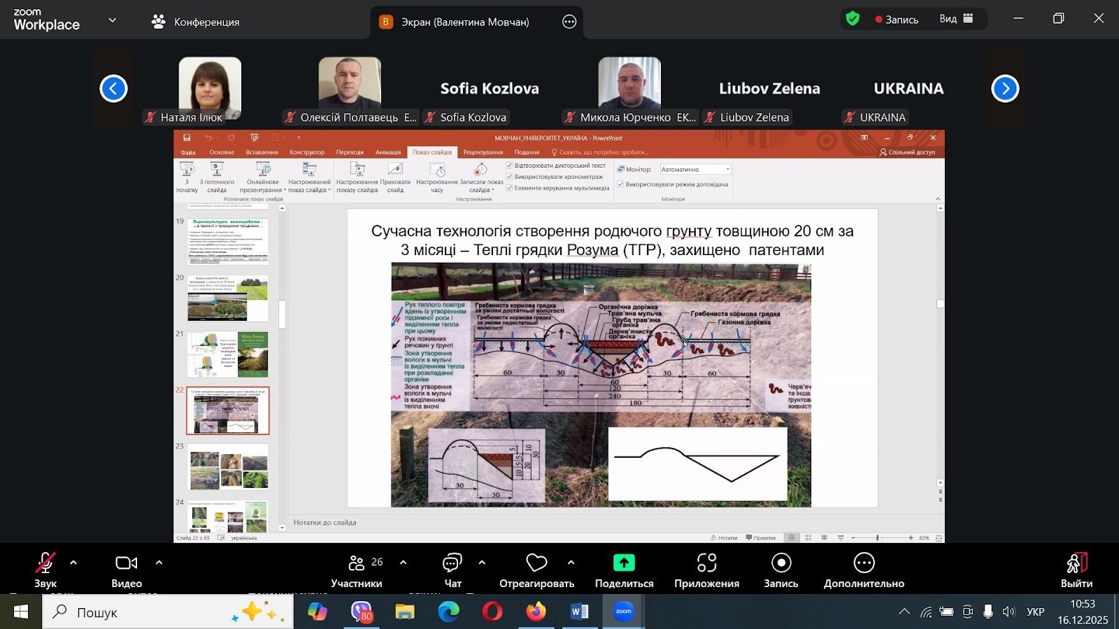Viewport: 1119px width, 629px height.
Task: Expand audio options arrow next to Звук
Action: (x=73, y=563)
